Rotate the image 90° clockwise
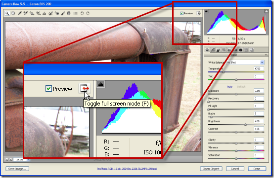The height and width of the screenshot is (178, 274). coord(88,13)
